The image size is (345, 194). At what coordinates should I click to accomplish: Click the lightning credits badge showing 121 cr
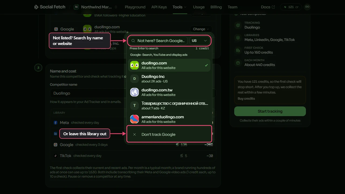coord(291,7)
